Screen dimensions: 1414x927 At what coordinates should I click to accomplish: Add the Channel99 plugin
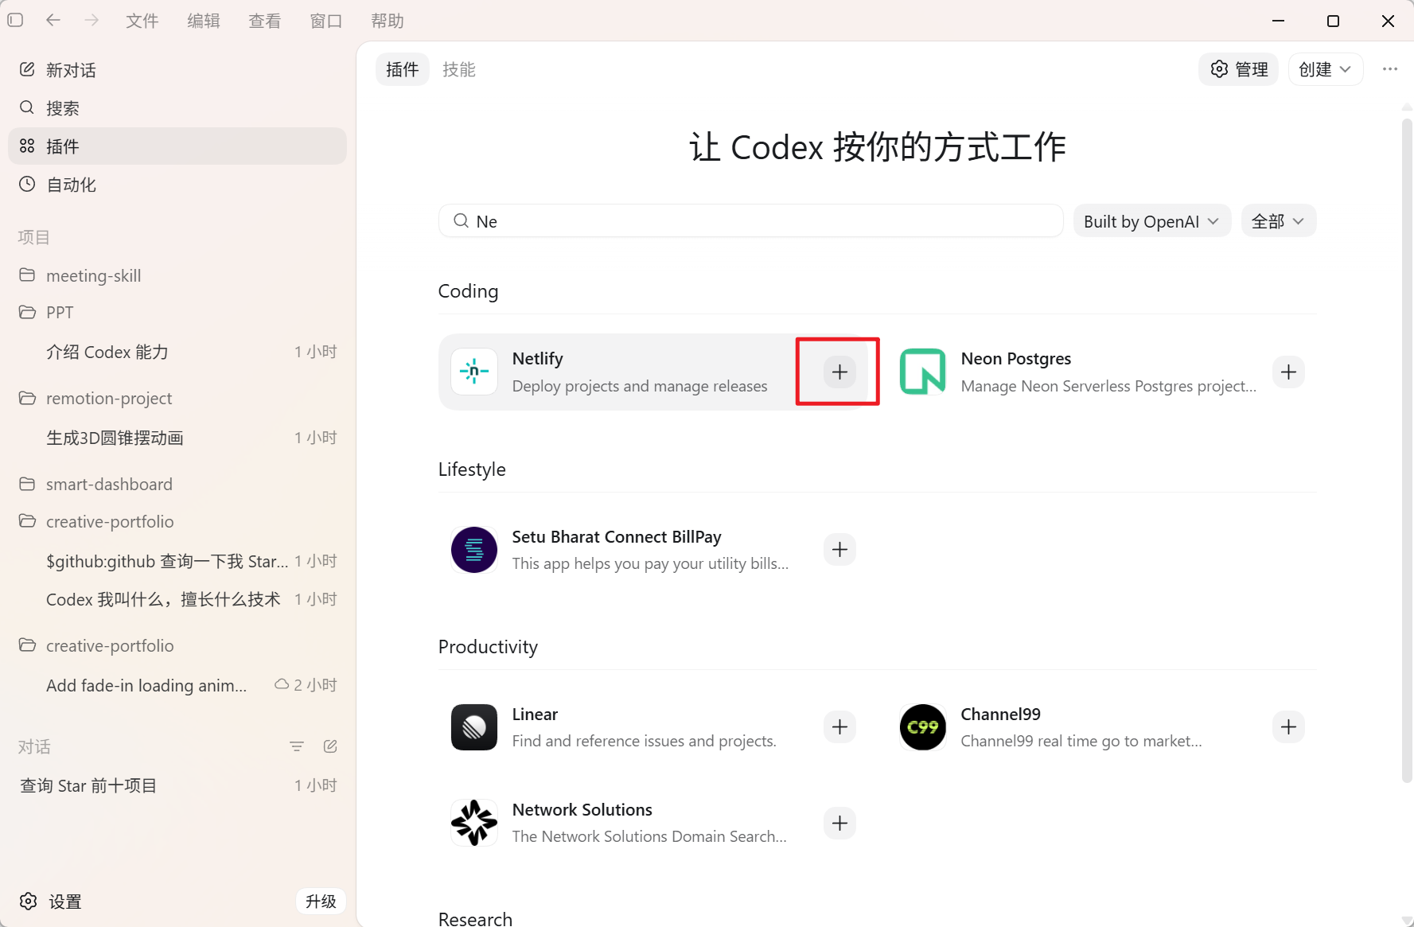point(1288,726)
